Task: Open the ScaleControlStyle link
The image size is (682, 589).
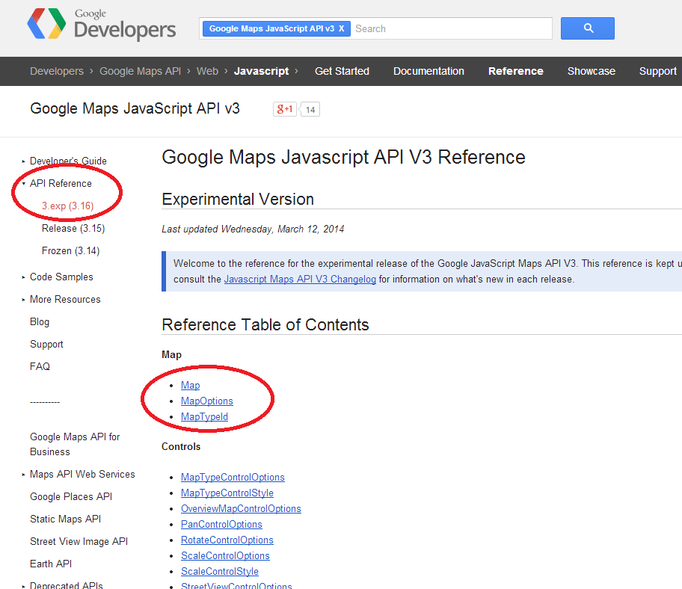Action: pyautogui.click(x=220, y=571)
